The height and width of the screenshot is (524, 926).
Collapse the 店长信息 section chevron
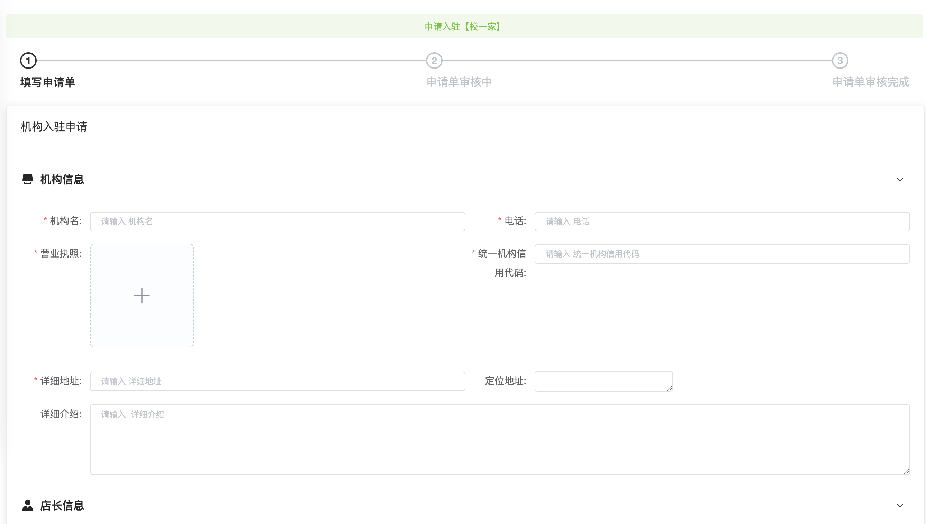point(899,505)
